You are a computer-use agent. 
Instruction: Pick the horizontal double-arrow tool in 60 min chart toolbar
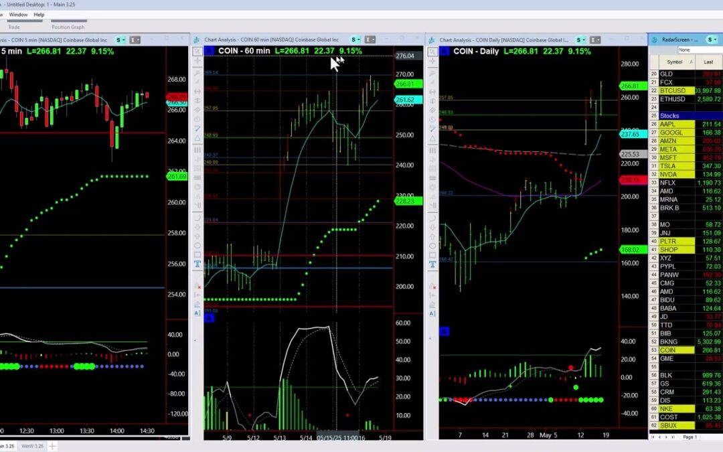pyautogui.click(x=197, y=91)
